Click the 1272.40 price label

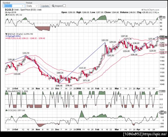pyautogui.click(x=151, y=39)
